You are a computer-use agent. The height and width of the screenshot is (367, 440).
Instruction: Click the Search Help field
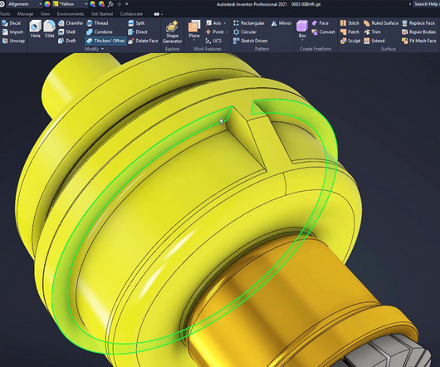427,4
